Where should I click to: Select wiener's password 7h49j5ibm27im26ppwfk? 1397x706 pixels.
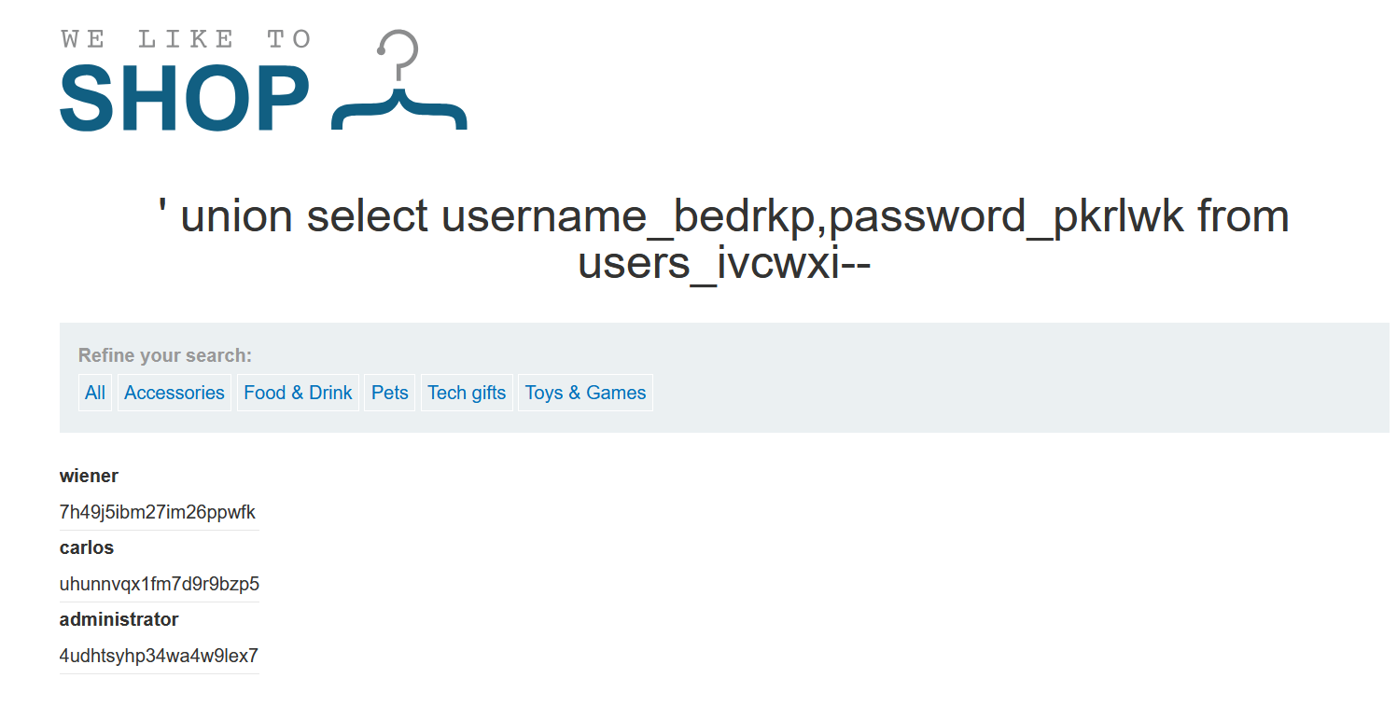click(158, 512)
